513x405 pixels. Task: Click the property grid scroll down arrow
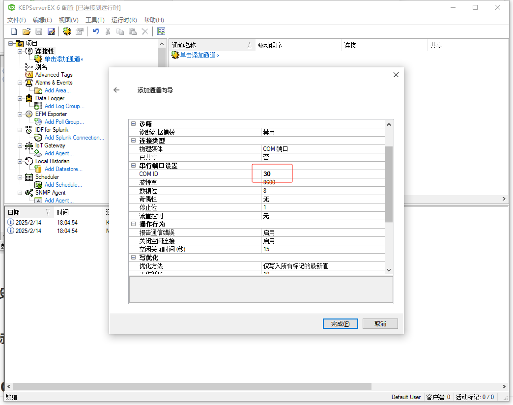[x=389, y=270]
